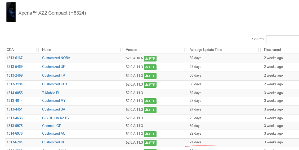Viewport: 299px width, 150px height.
Task: Click '36 days' average update time
Action: (195, 84)
